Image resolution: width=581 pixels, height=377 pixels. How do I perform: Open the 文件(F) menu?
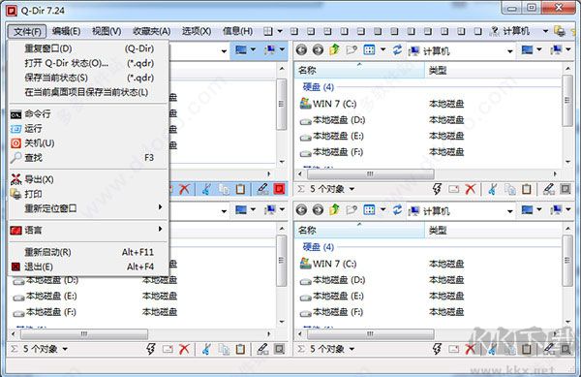[27, 32]
